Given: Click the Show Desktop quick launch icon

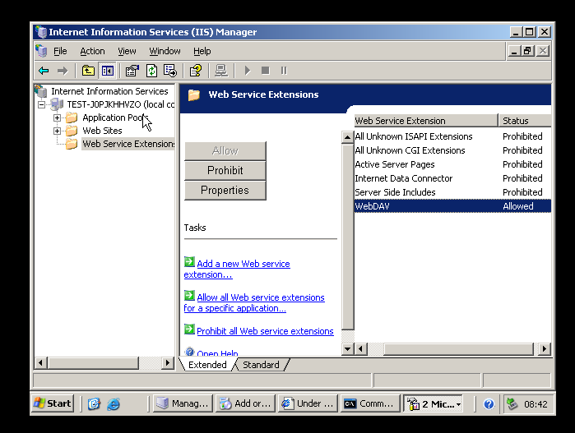Looking at the screenshot, I should coord(94,404).
